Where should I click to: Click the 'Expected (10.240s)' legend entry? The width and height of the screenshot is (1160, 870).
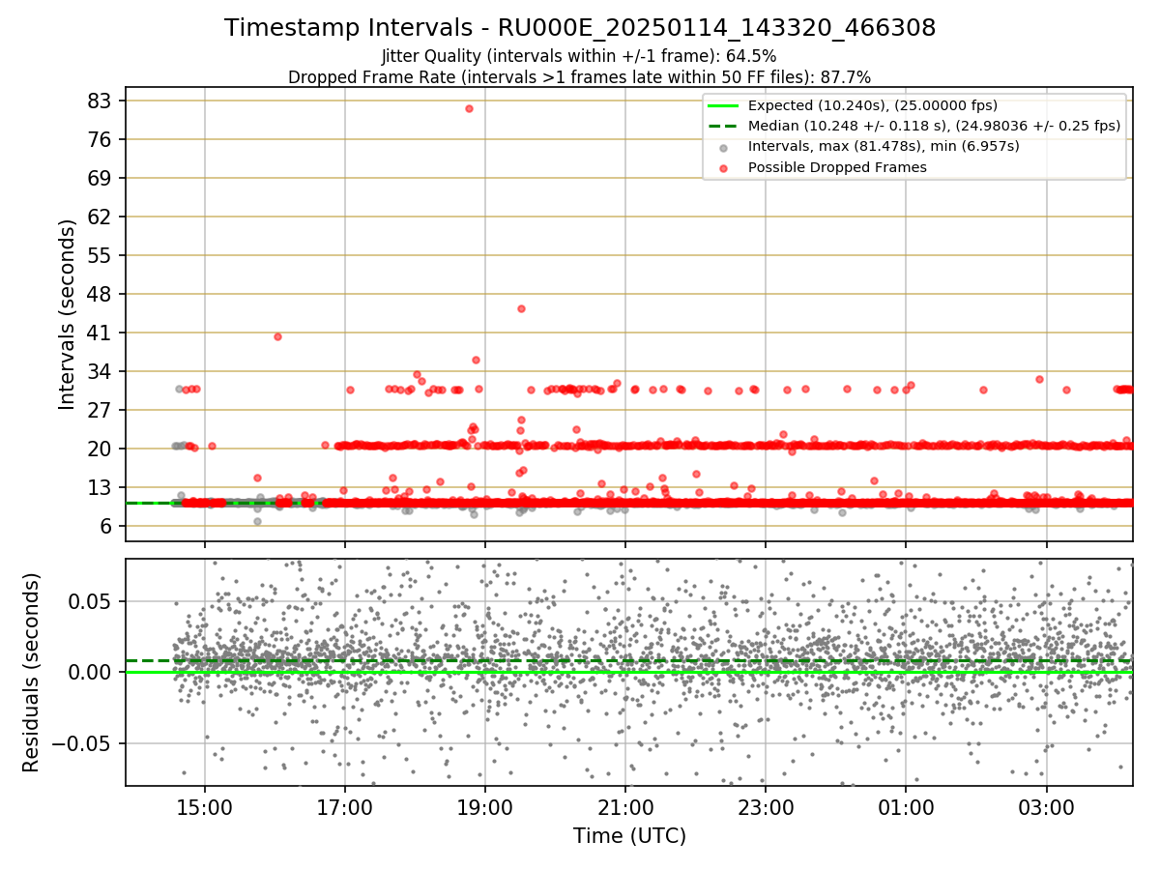click(873, 105)
